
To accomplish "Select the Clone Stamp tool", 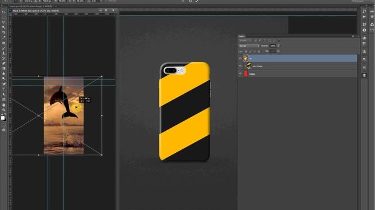I will click(x=4, y=53).
